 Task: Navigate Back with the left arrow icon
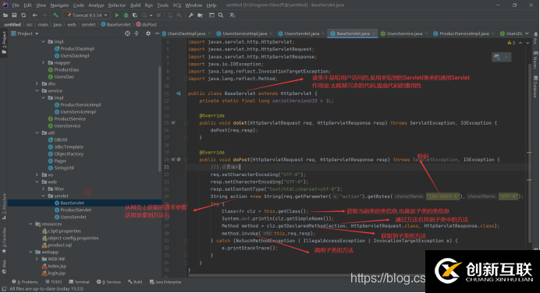click(35, 15)
